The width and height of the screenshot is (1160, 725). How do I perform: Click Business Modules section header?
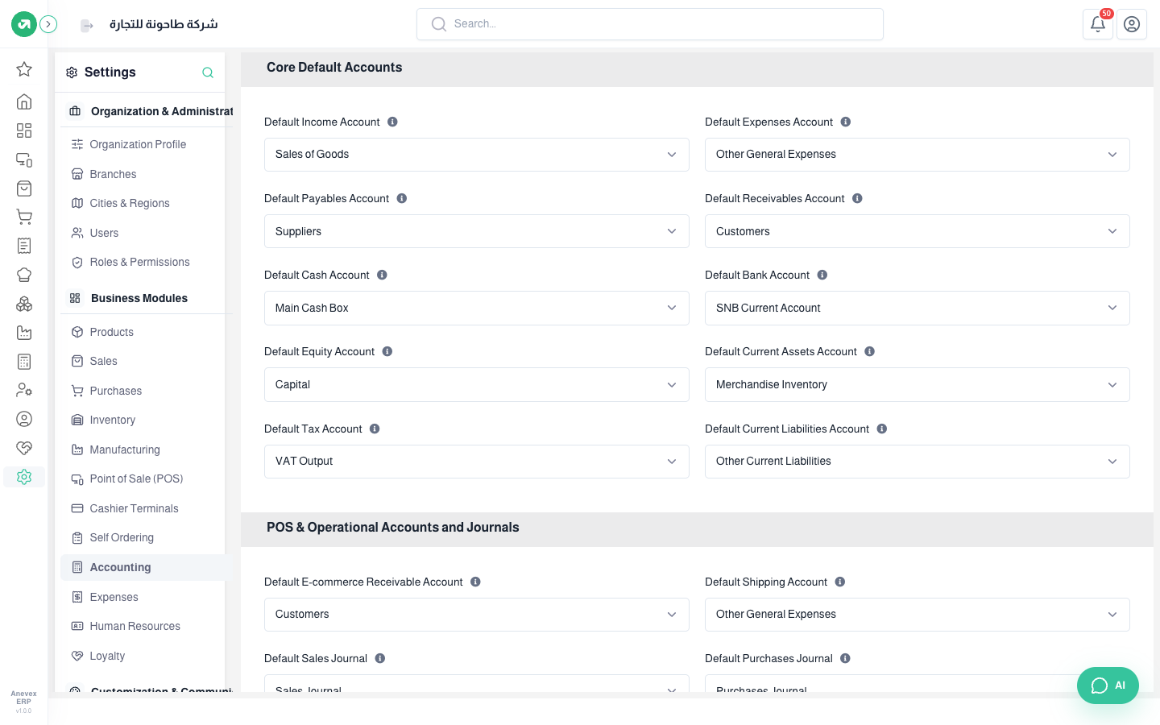coord(139,298)
